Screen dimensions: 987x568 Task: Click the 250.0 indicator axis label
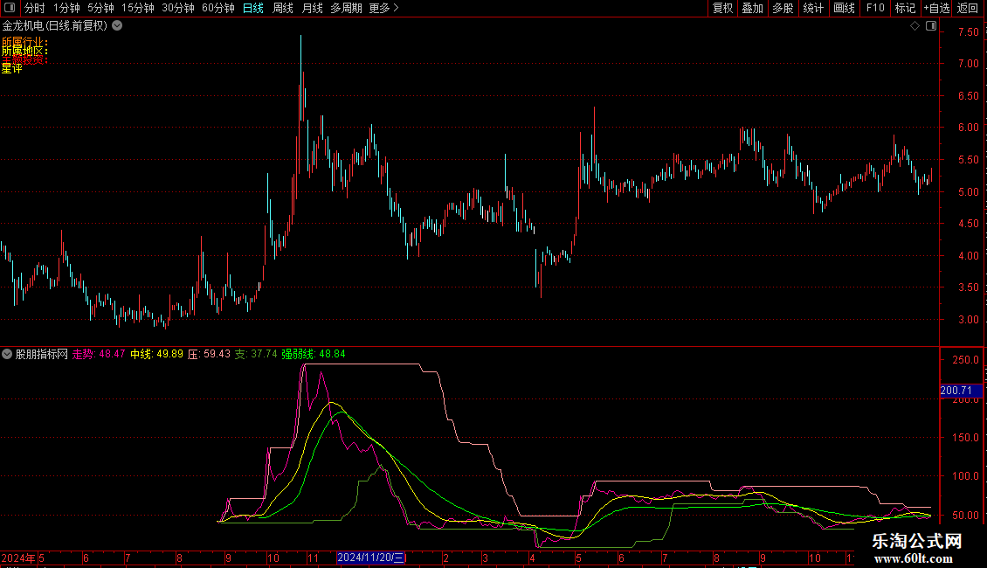coord(965,360)
